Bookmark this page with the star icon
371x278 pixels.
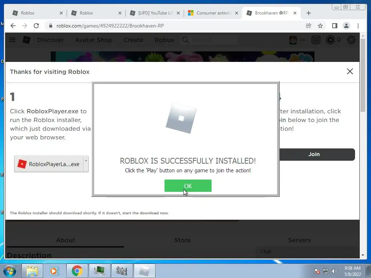click(320, 26)
